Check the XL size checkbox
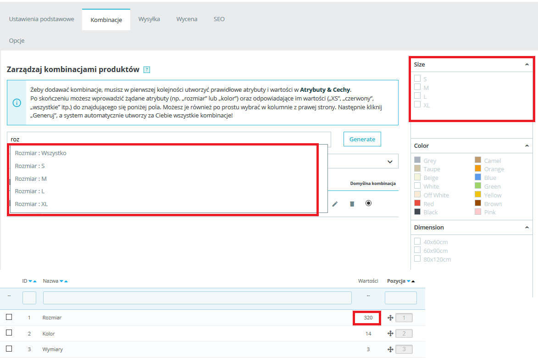Image resolution: width=538 pixels, height=358 pixels. coord(417,104)
